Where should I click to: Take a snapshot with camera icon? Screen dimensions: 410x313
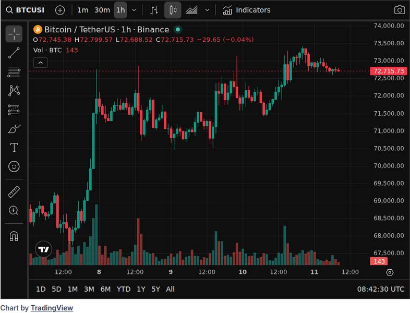click(x=400, y=10)
